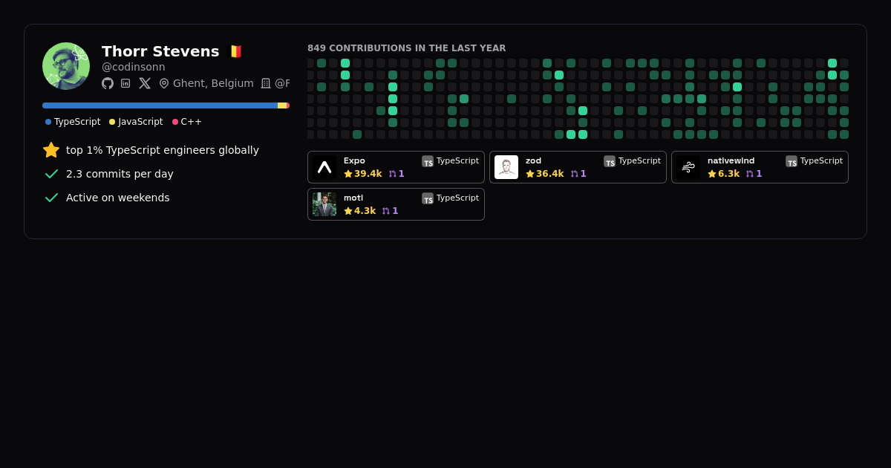Click the JavaScript label in the legend
This screenshot has height=468, width=891.
[140, 122]
